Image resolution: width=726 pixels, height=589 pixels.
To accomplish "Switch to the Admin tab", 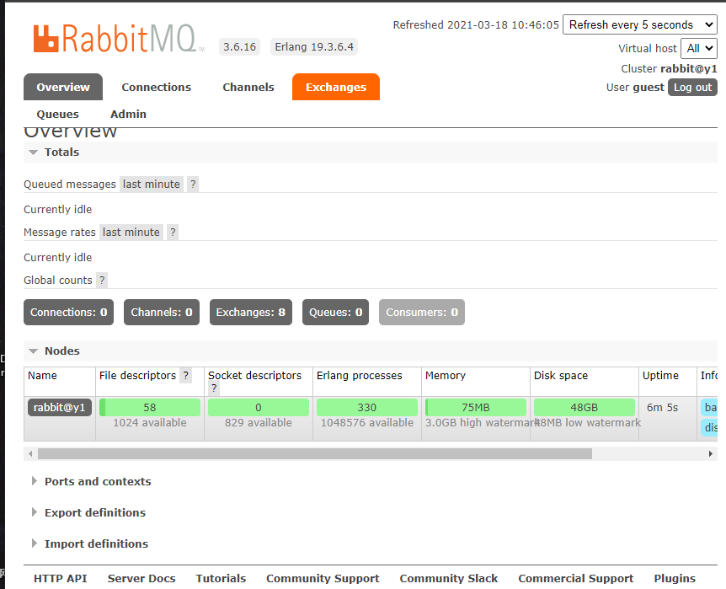I will (x=128, y=114).
